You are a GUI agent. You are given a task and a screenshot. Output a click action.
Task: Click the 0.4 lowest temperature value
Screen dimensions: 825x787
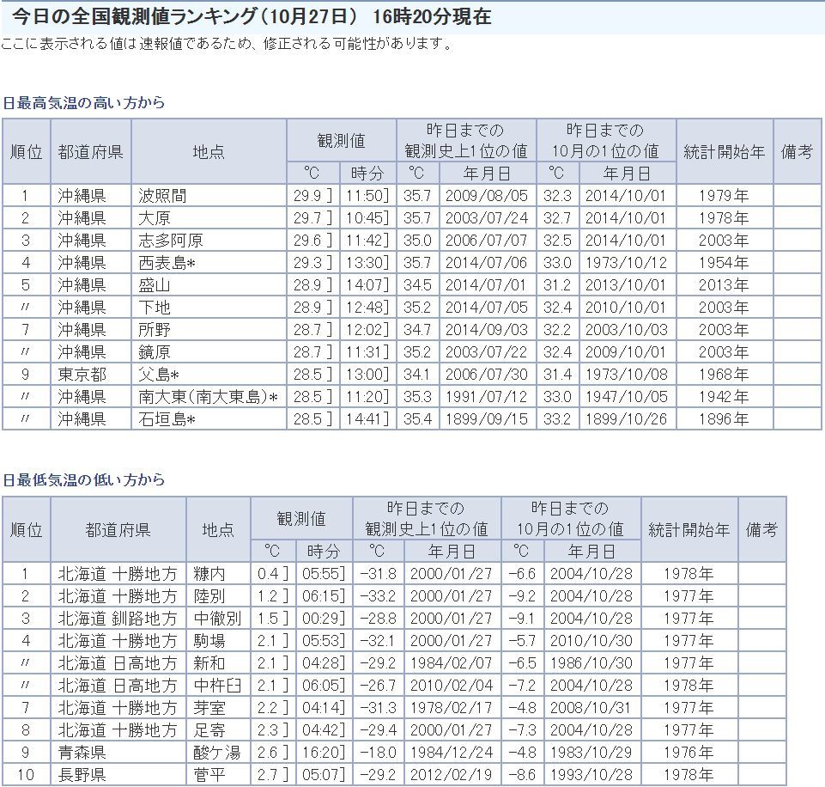click(273, 574)
